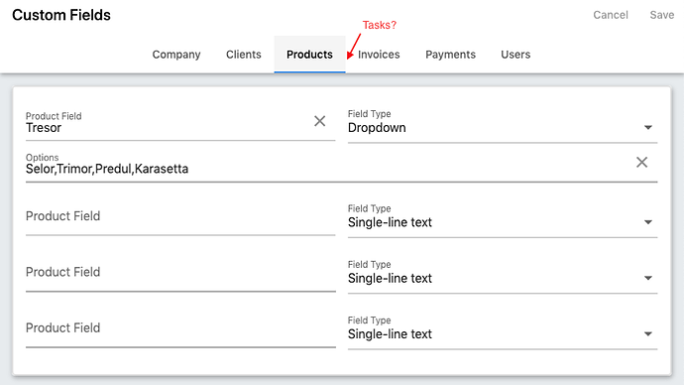Click the Options text field with Selor,Trimor

328,167
